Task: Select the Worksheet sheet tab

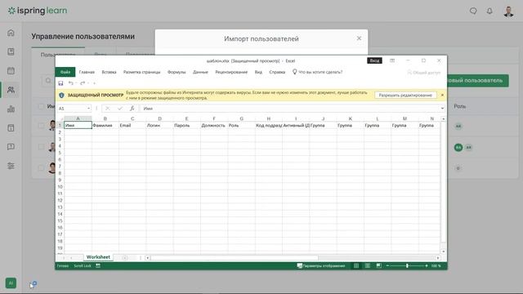Action: pos(98,257)
